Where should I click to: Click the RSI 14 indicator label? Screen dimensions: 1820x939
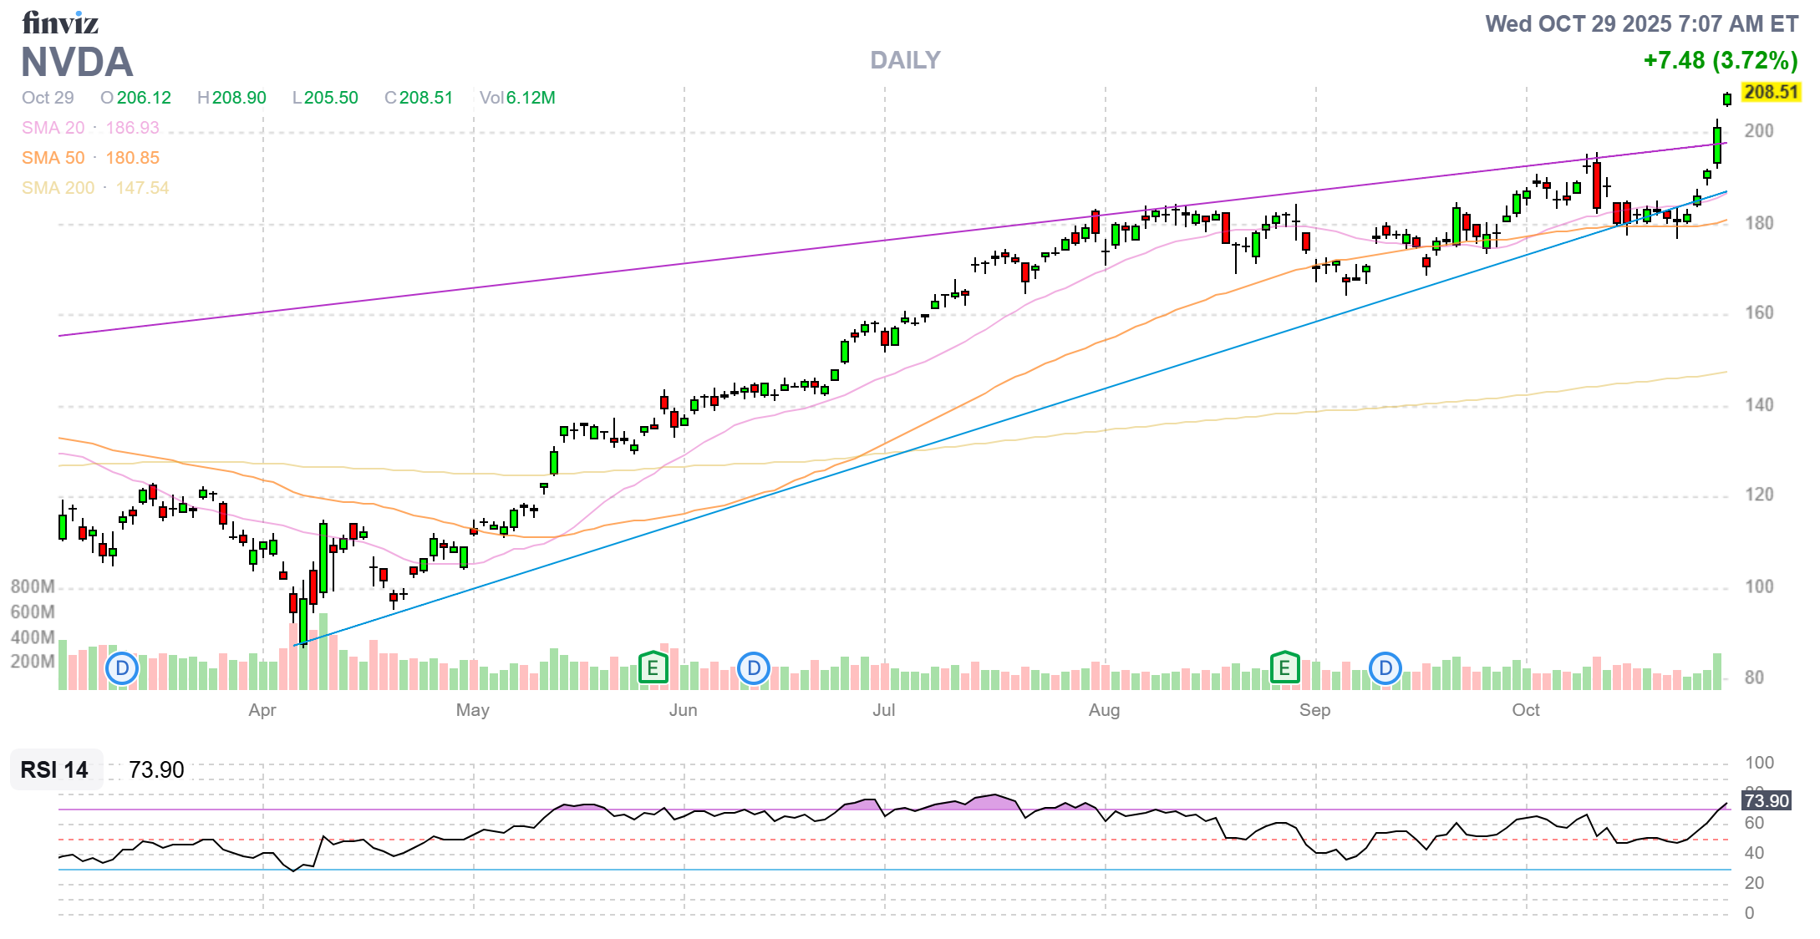tap(54, 769)
